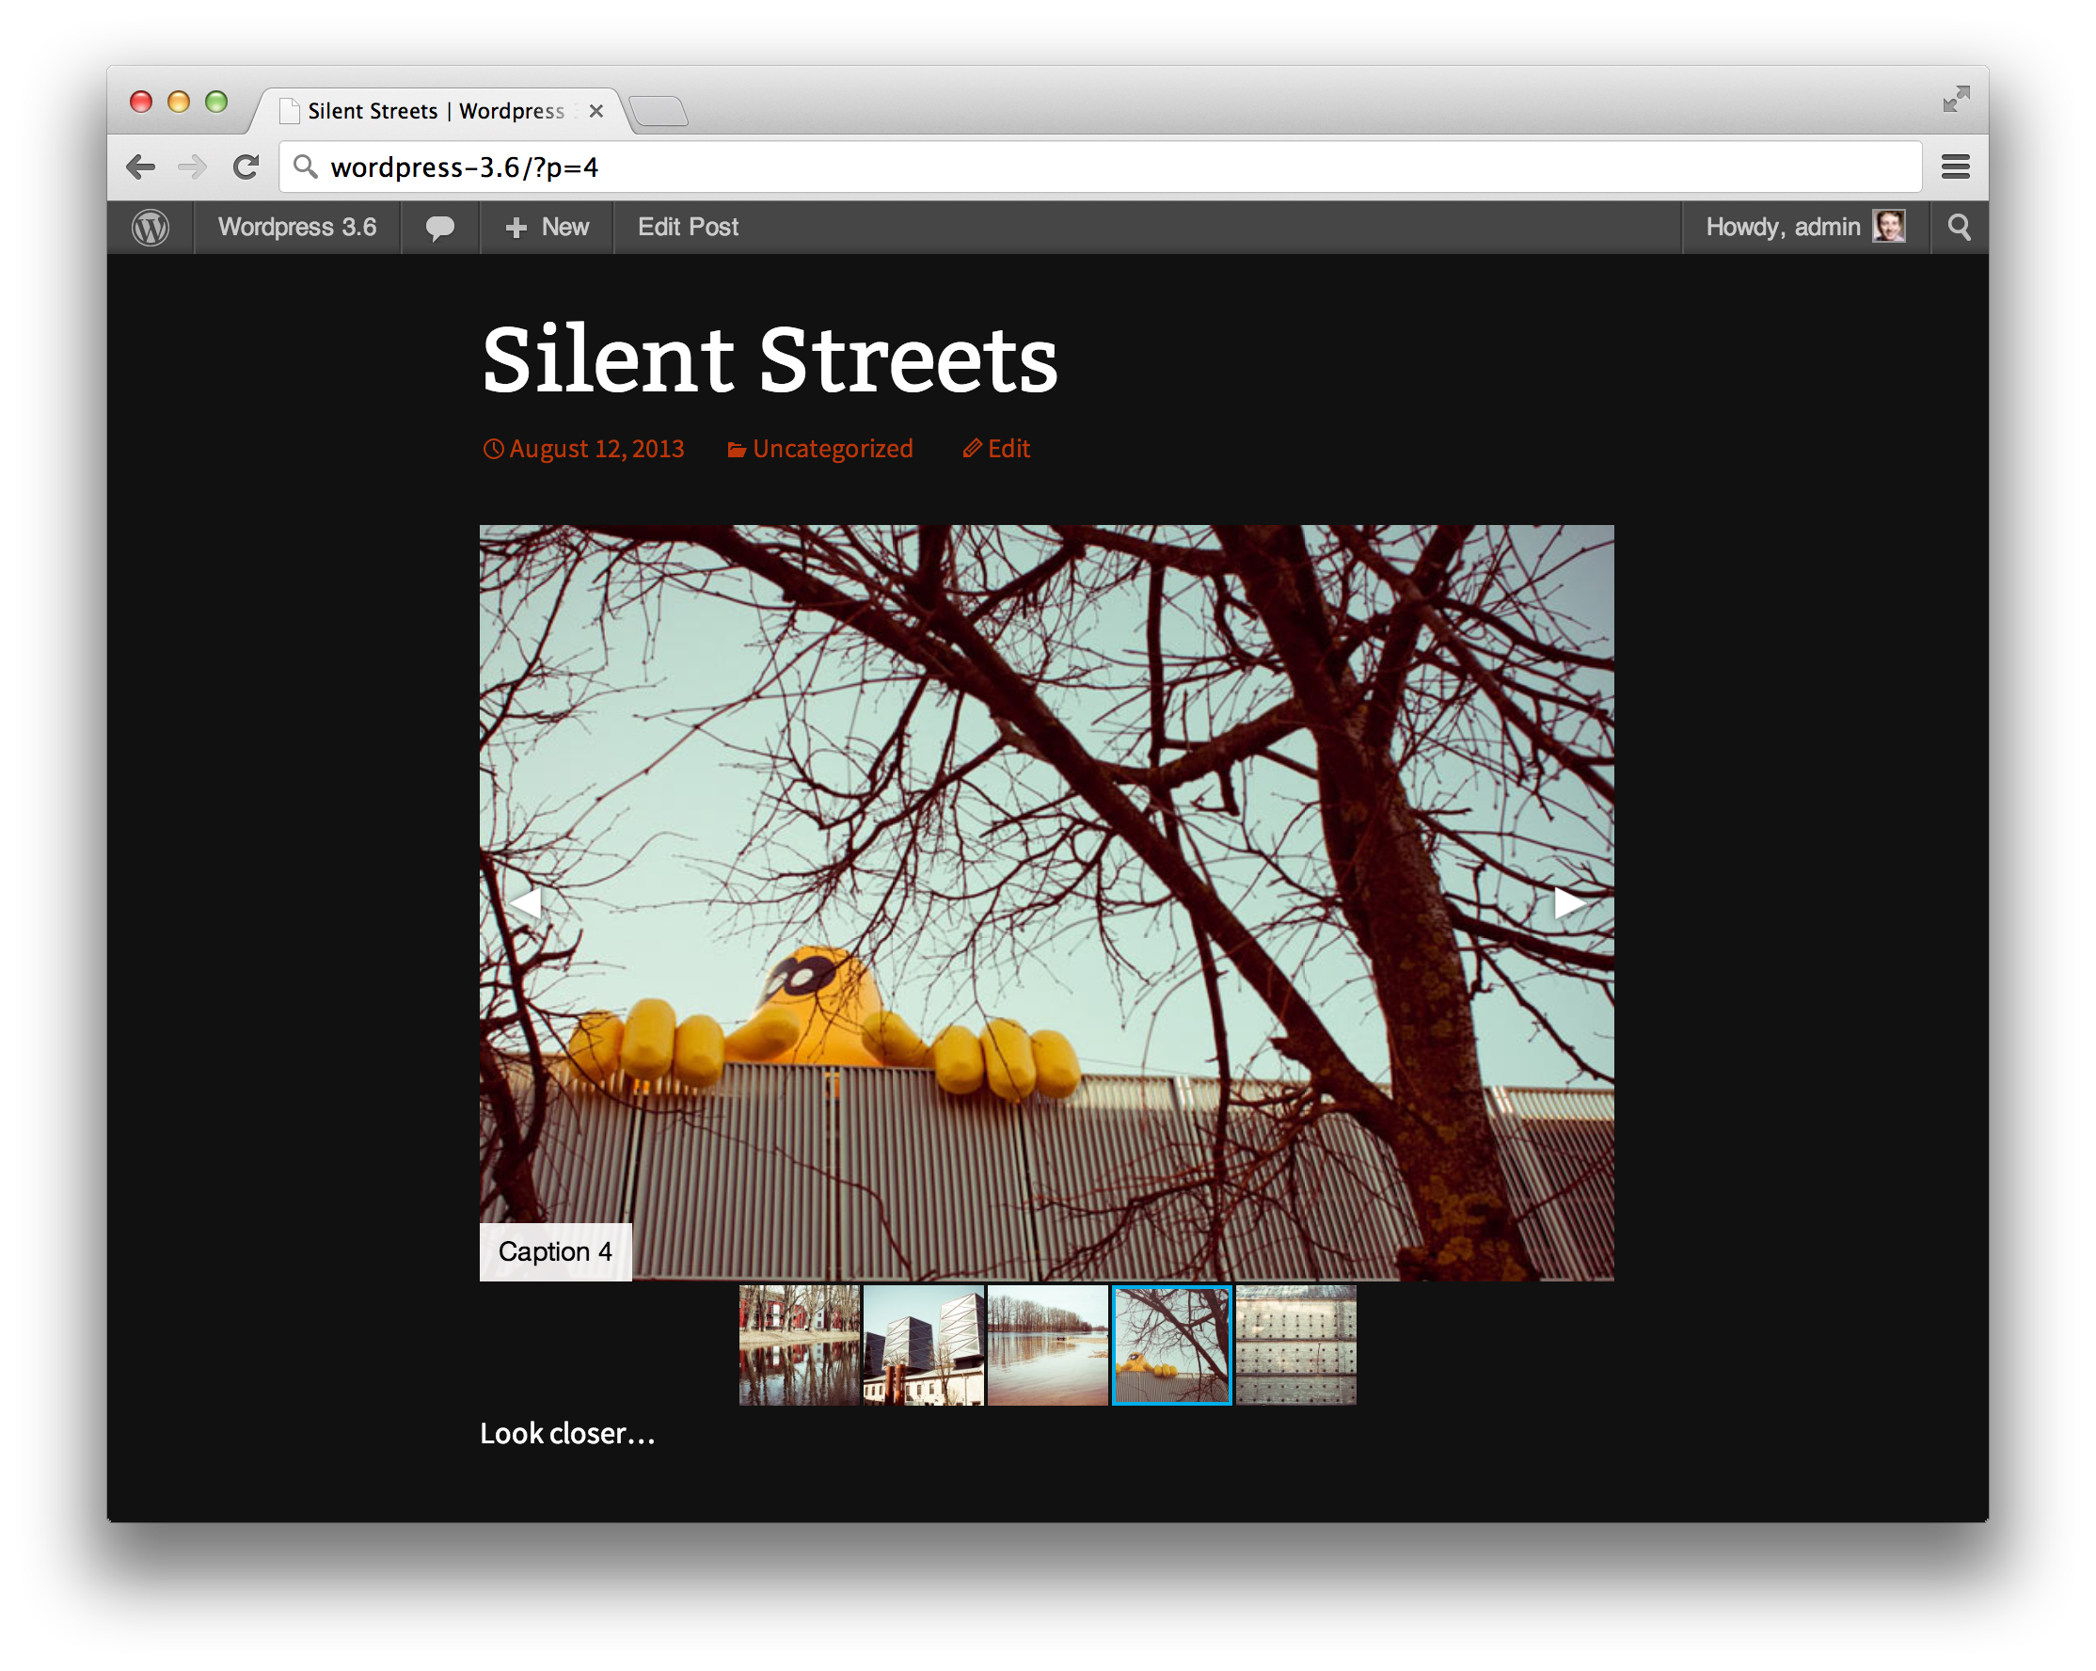
Task: Go to the previous slide with the left arrow
Action: pyautogui.click(x=526, y=902)
